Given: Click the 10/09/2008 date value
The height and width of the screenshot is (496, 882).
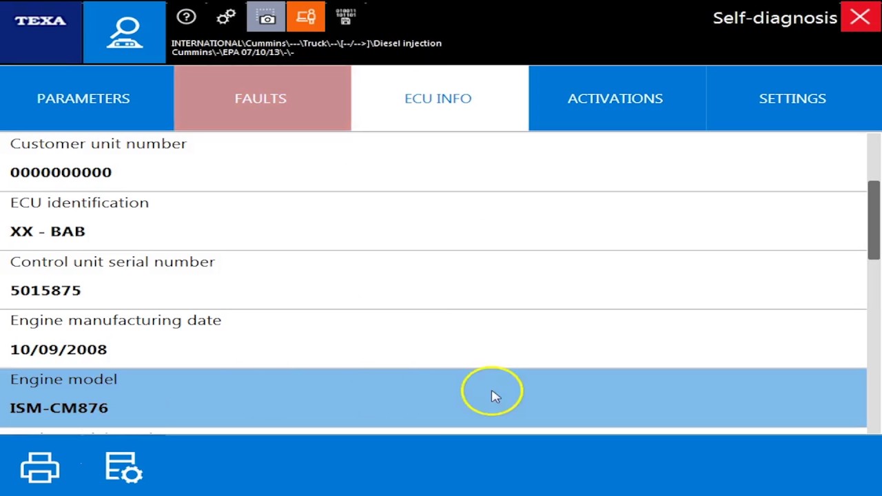Looking at the screenshot, I should 59,349.
